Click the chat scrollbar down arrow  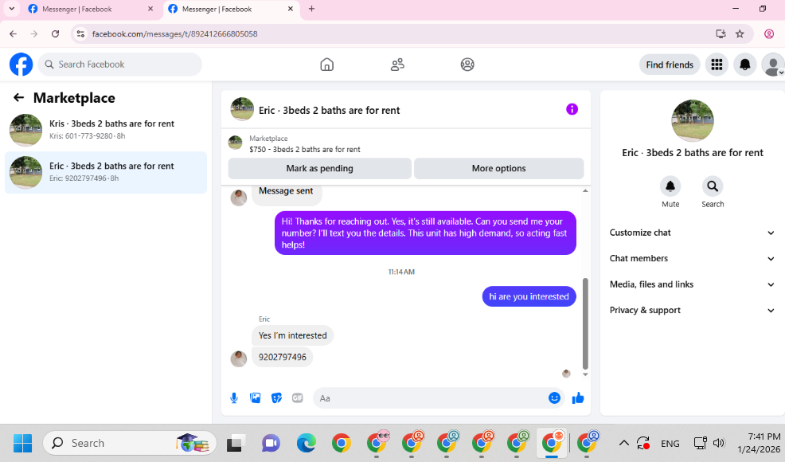pyautogui.click(x=585, y=374)
